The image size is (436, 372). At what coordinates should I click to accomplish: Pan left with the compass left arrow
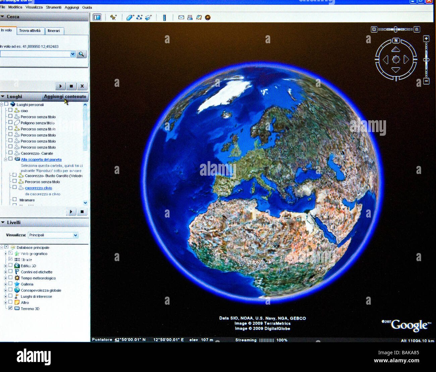[x=386, y=60]
